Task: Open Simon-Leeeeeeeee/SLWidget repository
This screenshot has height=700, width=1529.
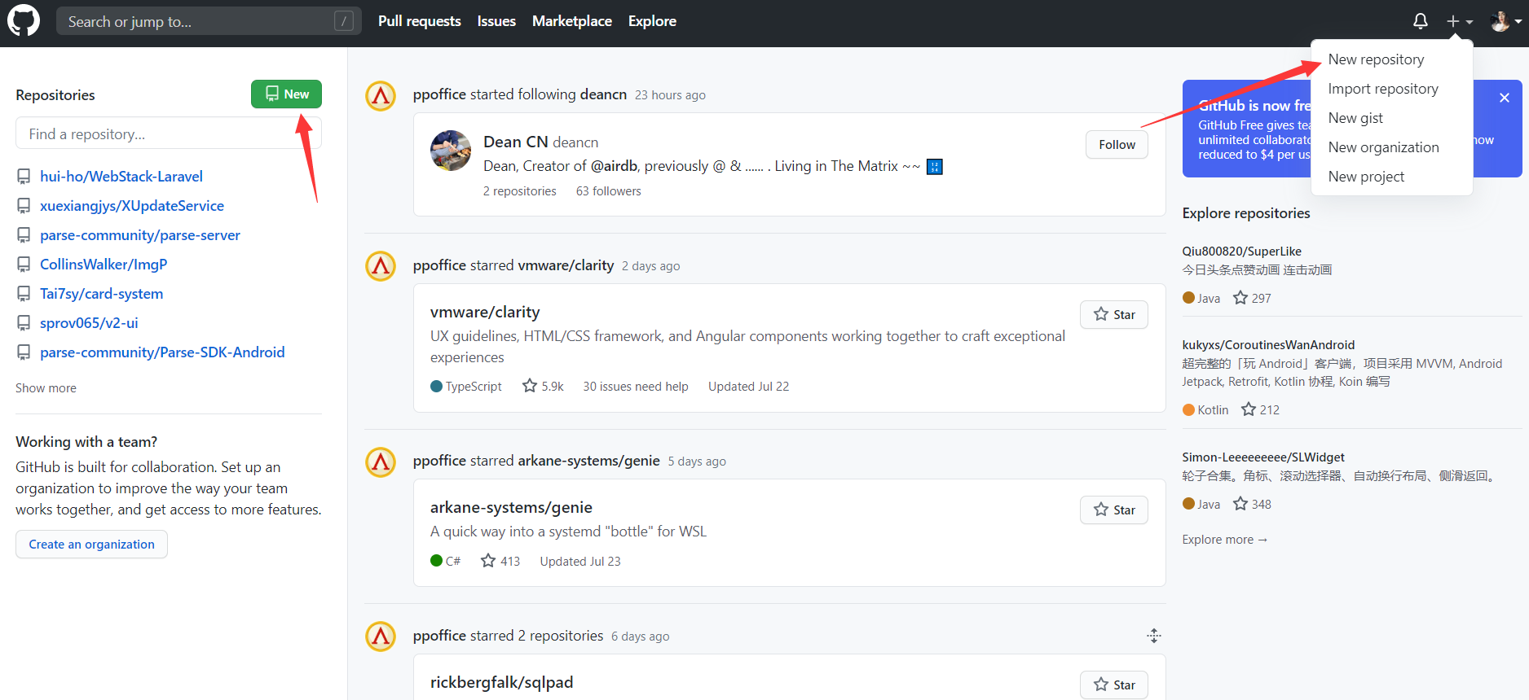Action: 1263,457
